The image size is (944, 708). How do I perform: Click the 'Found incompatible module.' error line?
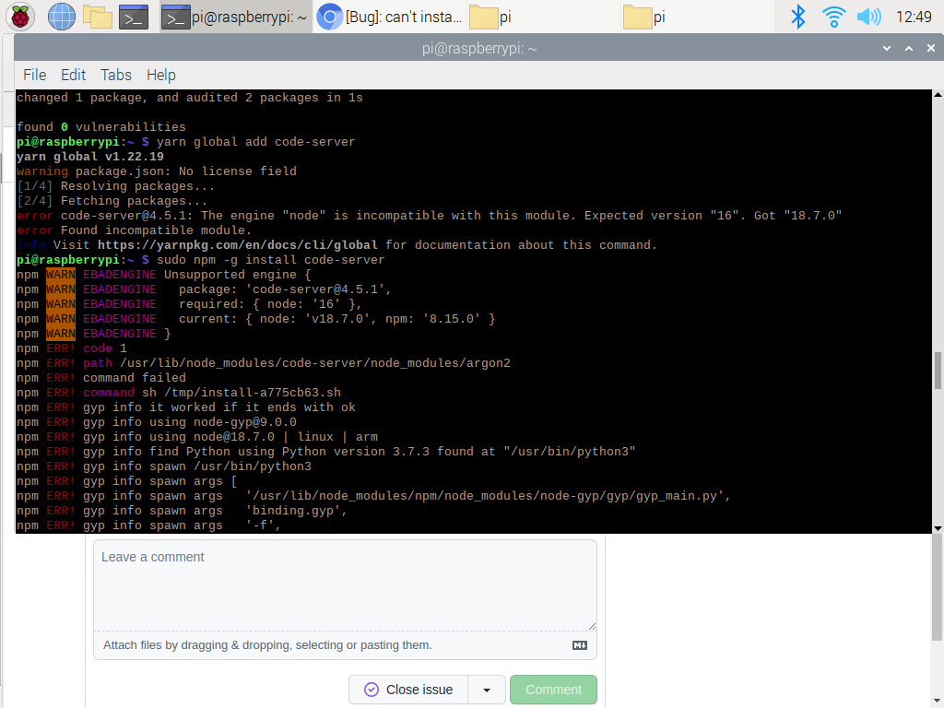(134, 230)
